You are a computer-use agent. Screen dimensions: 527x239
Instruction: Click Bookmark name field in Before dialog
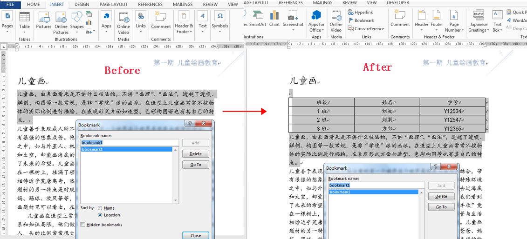[130, 142]
